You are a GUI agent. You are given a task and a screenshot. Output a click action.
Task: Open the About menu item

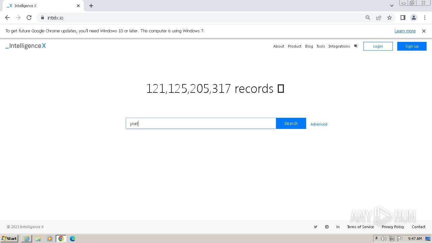[x=279, y=46]
